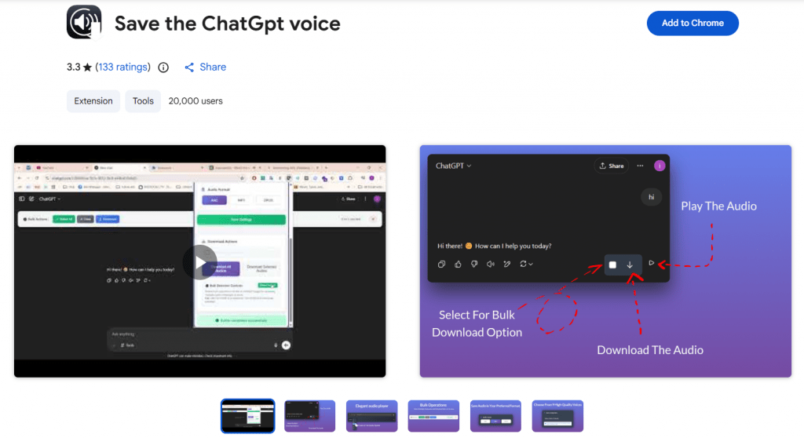Click the play audio triangle icon
Screen dimensions: 804x438
pos(651,263)
